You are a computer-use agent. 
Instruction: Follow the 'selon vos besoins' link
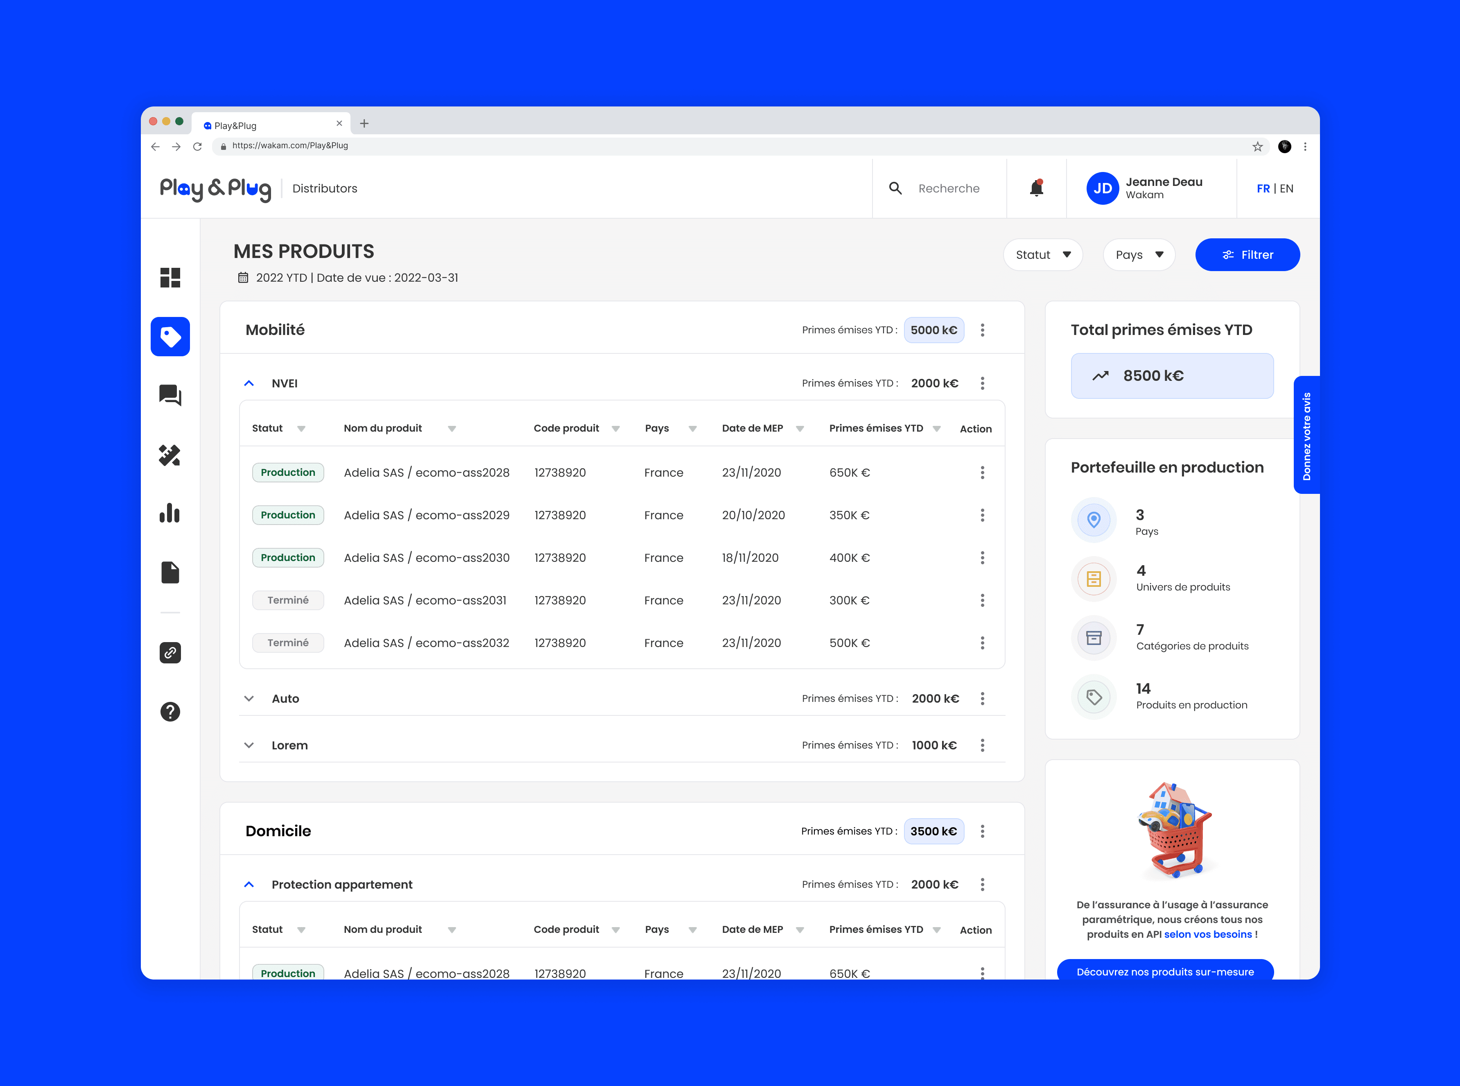1208,934
